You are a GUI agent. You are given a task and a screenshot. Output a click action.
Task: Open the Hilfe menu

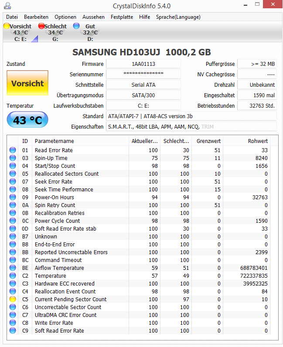(145, 17)
